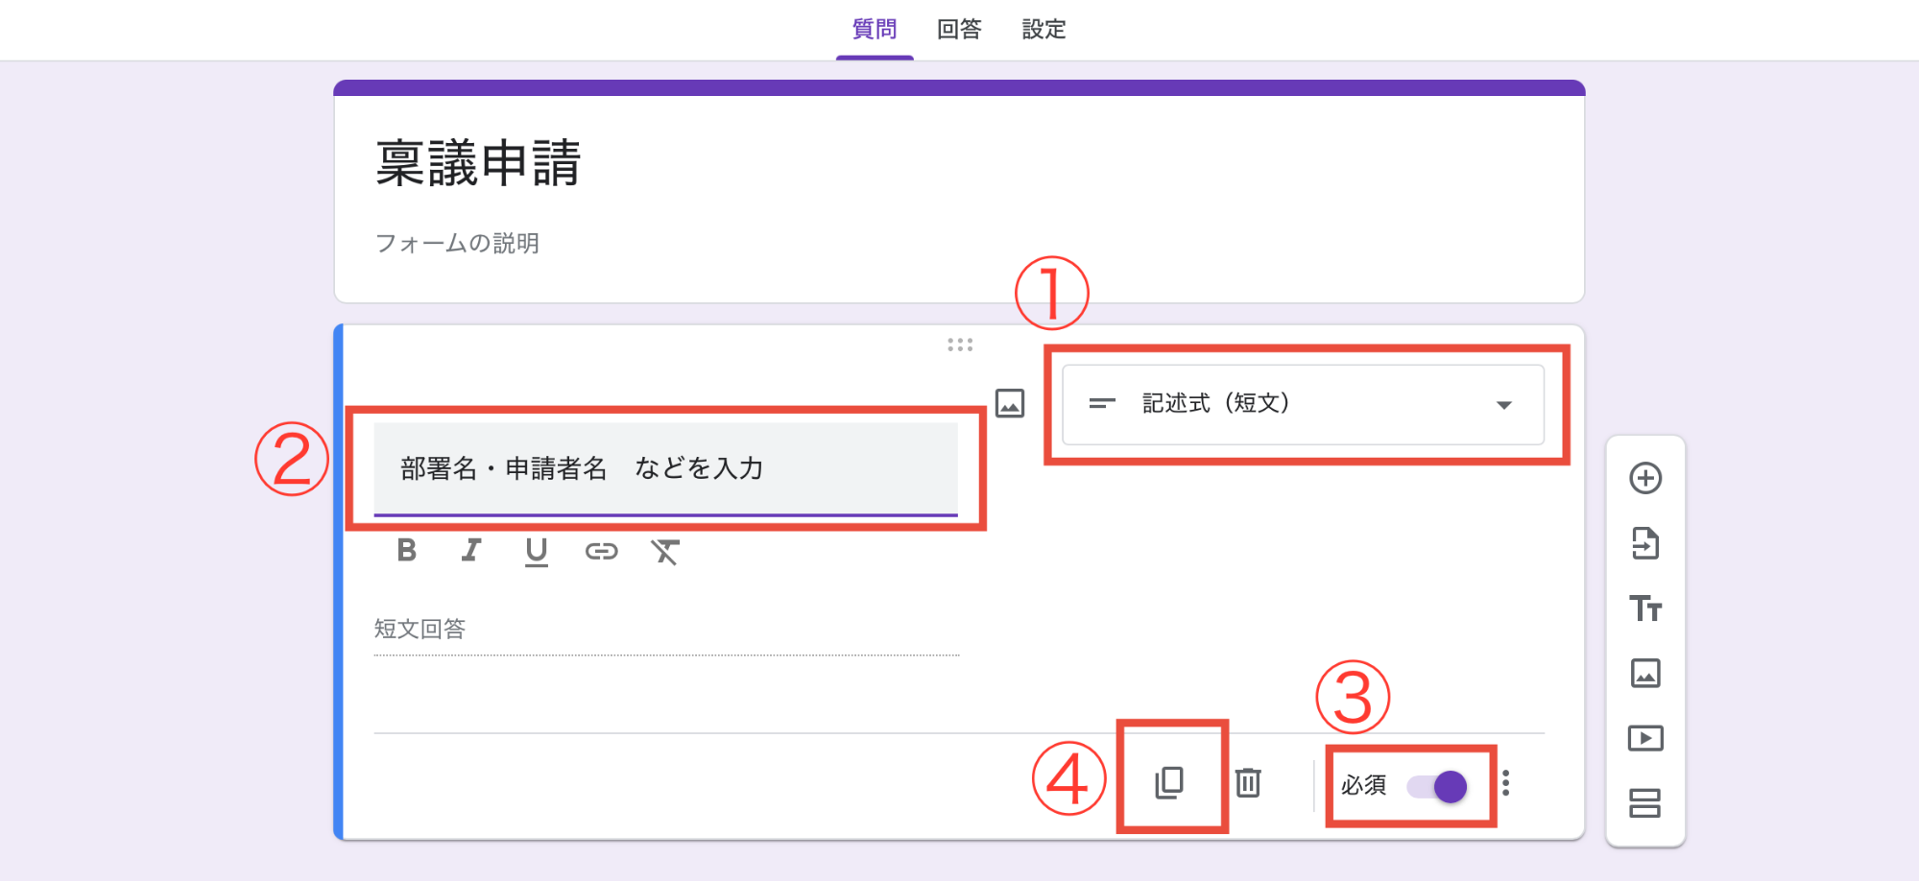Delete this question with trash icon
The height and width of the screenshot is (882, 1919).
pyautogui.click(x=1248, y=783)
